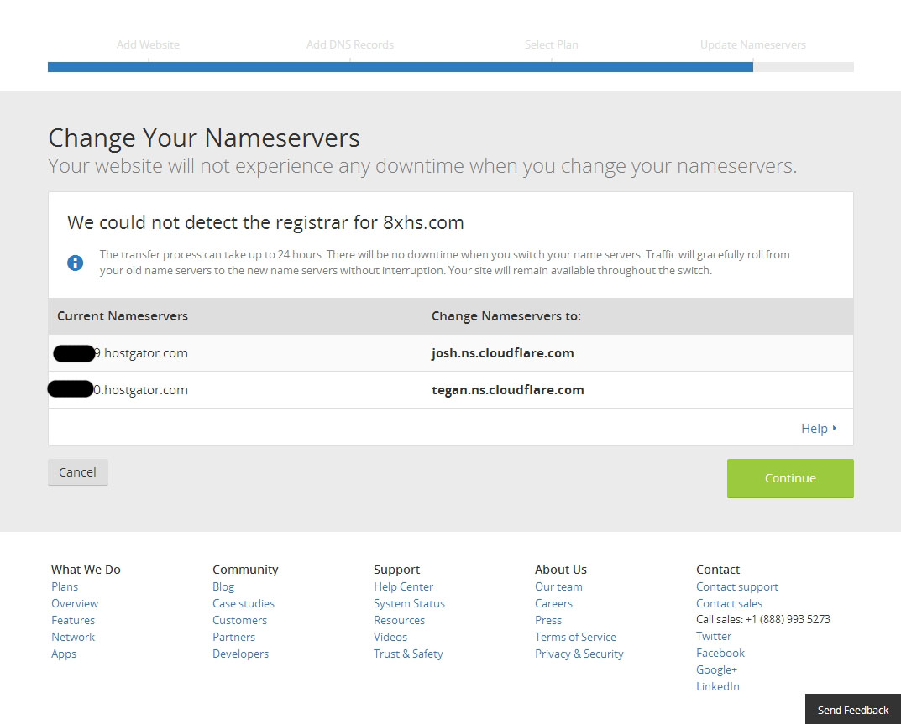Viewport: 901px width, 724px height.
Task: Open Send Feedback panel
Action: point(853,710)
